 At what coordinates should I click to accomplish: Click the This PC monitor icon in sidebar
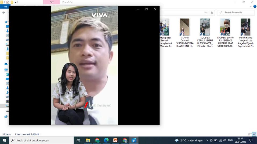(x=6, y=70)
